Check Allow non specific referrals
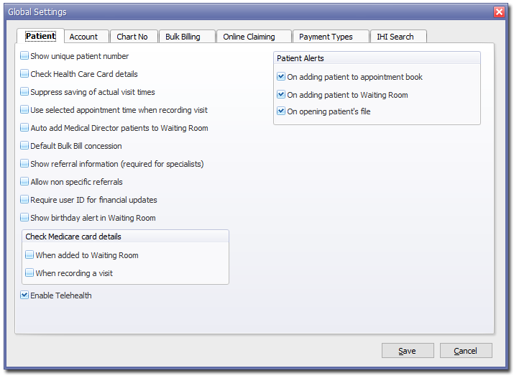The width and height of the screenshot is (514, 376). [24, 182]
